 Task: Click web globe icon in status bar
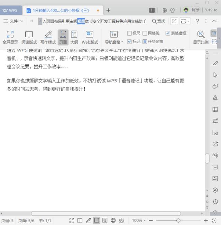(113, 221)
